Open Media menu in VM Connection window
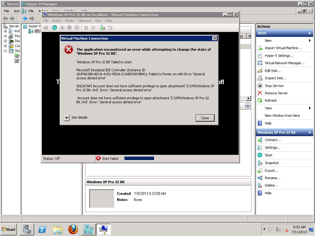315x236 pixels. pyautogui.click(x=69, y=21)
